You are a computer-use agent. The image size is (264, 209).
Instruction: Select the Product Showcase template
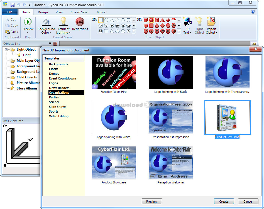pos(114,165)
